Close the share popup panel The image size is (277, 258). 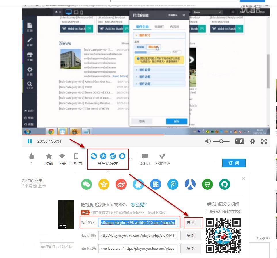click(x=243, y=179)
